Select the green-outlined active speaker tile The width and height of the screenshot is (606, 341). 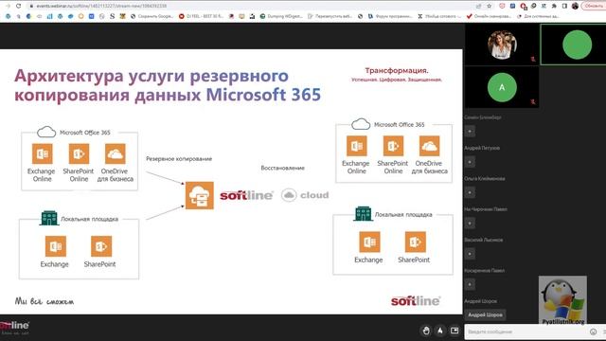(x=574, y=45)
